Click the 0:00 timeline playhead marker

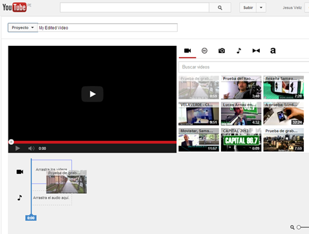pyautogui.click(x=31, y=218)
